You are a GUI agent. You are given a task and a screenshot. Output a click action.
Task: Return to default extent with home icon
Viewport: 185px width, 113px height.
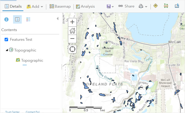[x=72, y=31]
